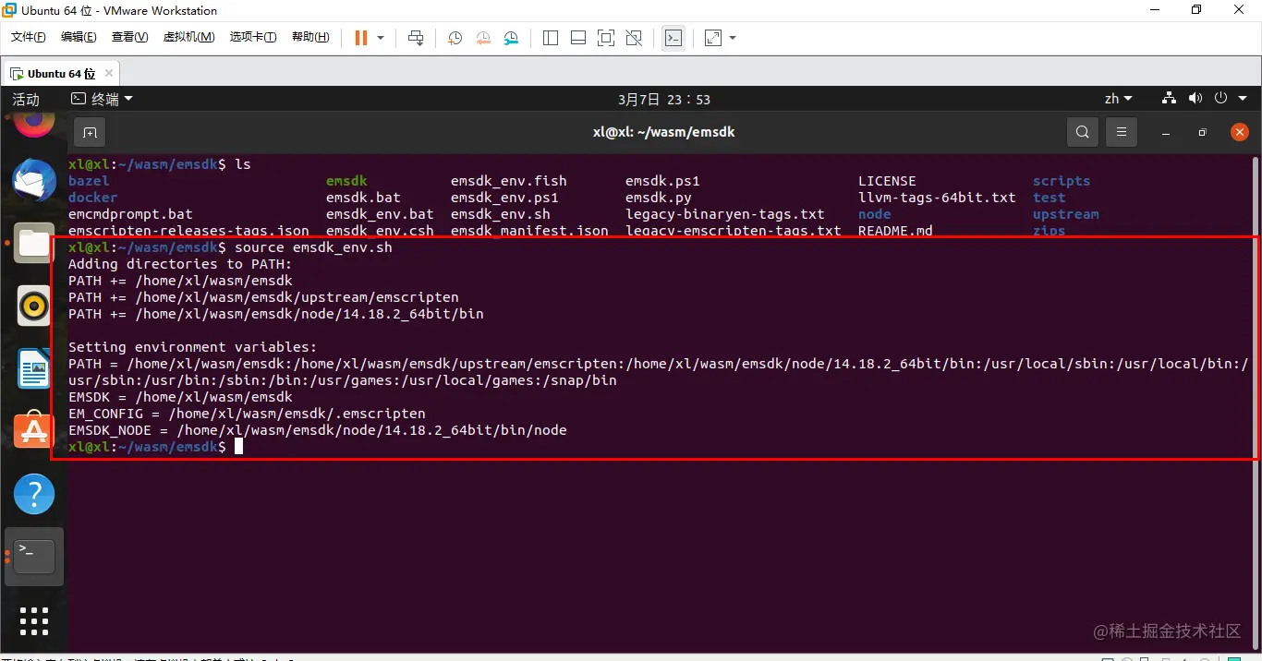The height and width of the screenshot is (661, 1262).
Task: Open the 活动 activities overview
Action: coord(26,99)
